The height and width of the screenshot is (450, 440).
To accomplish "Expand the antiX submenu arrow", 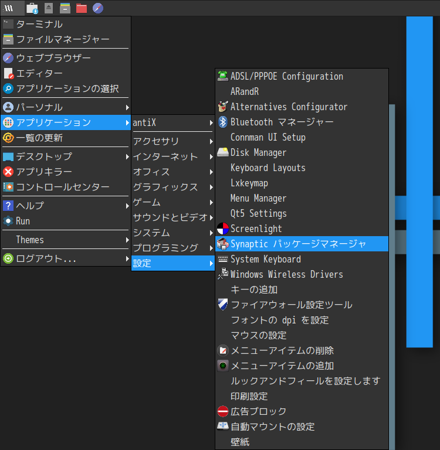I will (x=211, y=122).
